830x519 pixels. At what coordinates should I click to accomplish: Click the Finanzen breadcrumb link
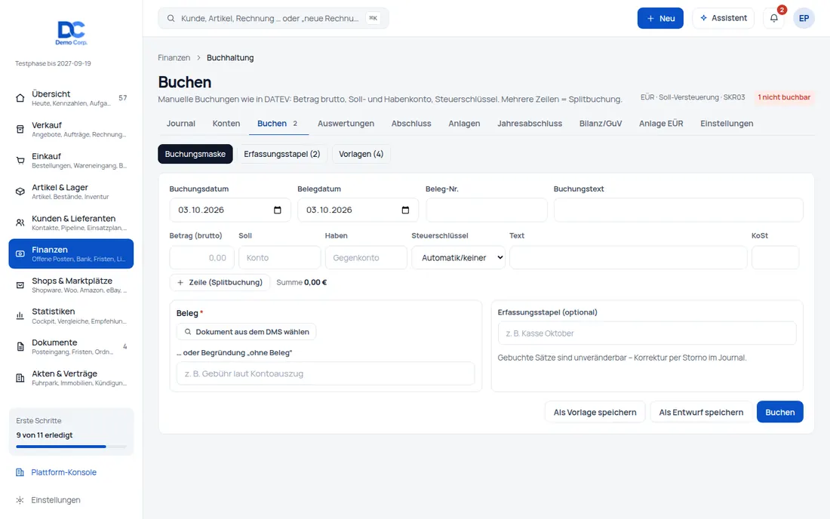[x=174, y=57]
